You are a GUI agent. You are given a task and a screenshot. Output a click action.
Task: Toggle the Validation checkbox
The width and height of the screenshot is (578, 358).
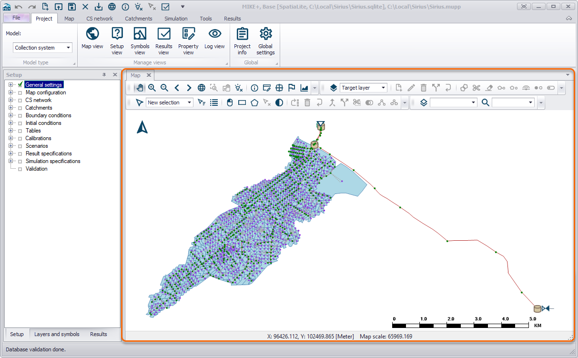tap(20, 169)
